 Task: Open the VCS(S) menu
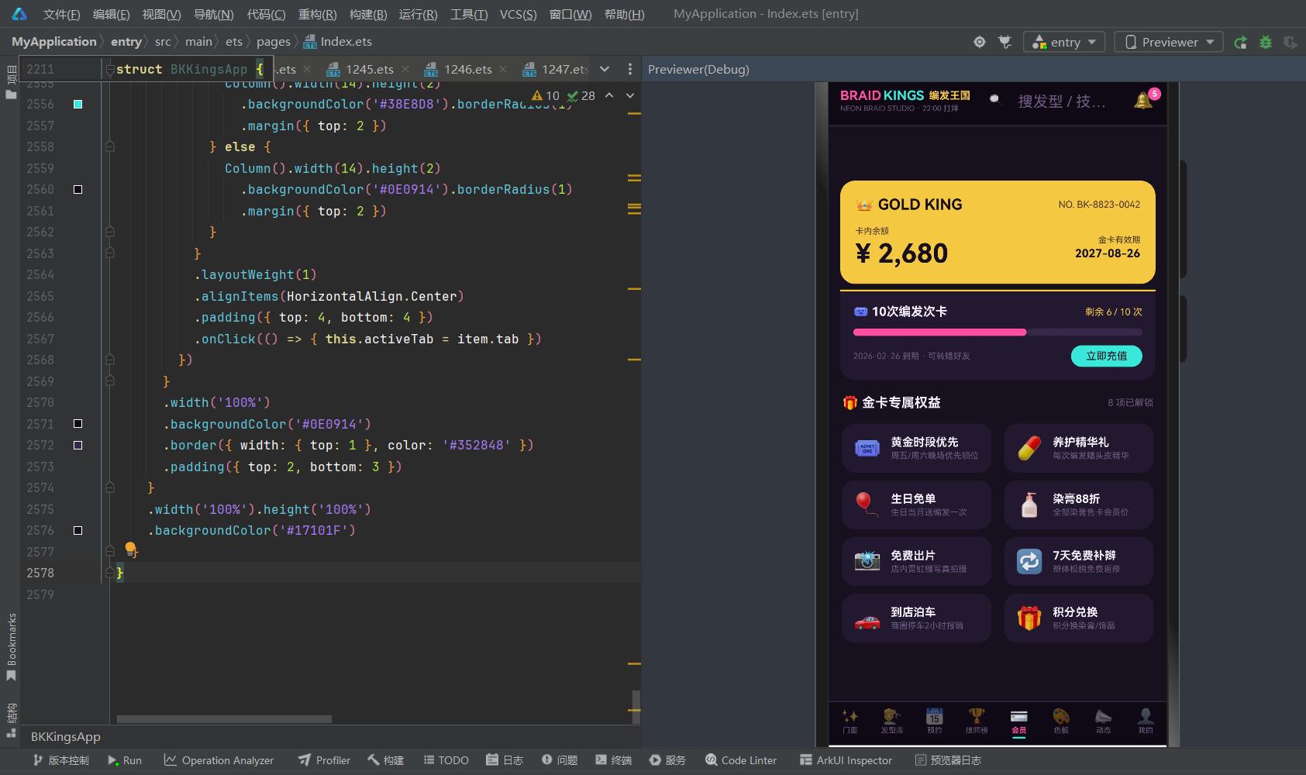[519, 14]
